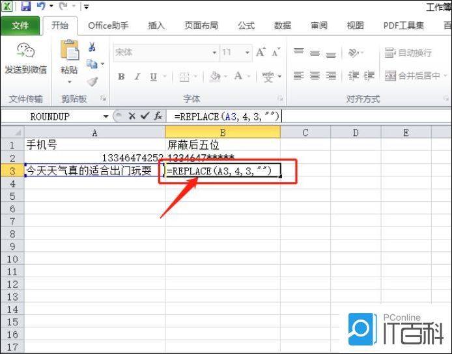Viewport: 452px width, 354px height.
Task: Switch to the 页面布局 tab
Action: tap(201, 25)
